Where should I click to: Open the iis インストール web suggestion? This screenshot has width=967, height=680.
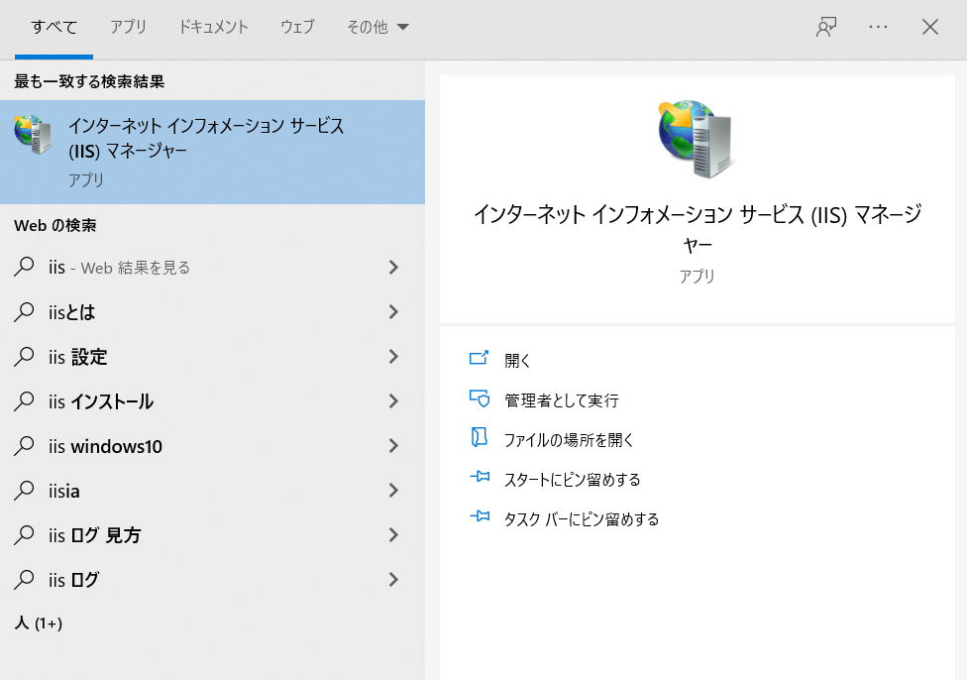[212, 401]
